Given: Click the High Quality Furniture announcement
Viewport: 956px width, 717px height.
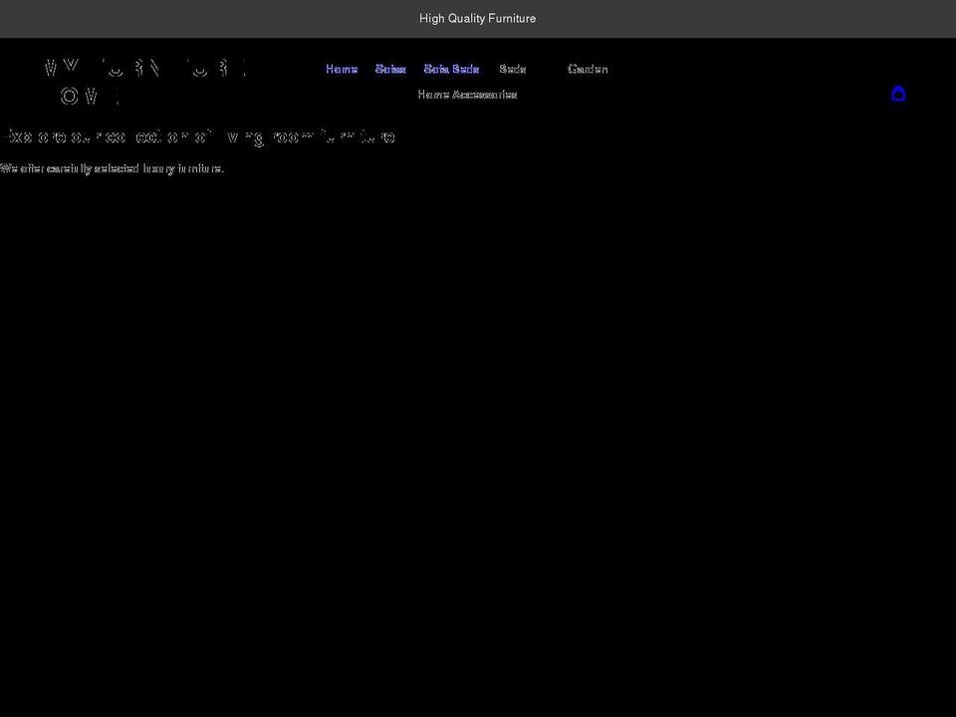Looking at the screenshot, I should [477, 19].
